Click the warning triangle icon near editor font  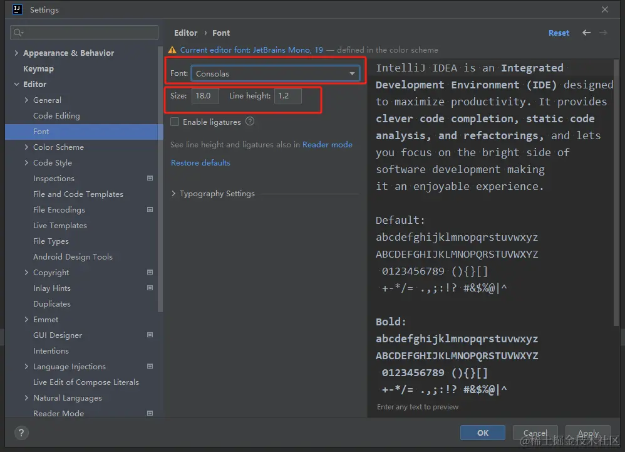[x=172, y=50]
